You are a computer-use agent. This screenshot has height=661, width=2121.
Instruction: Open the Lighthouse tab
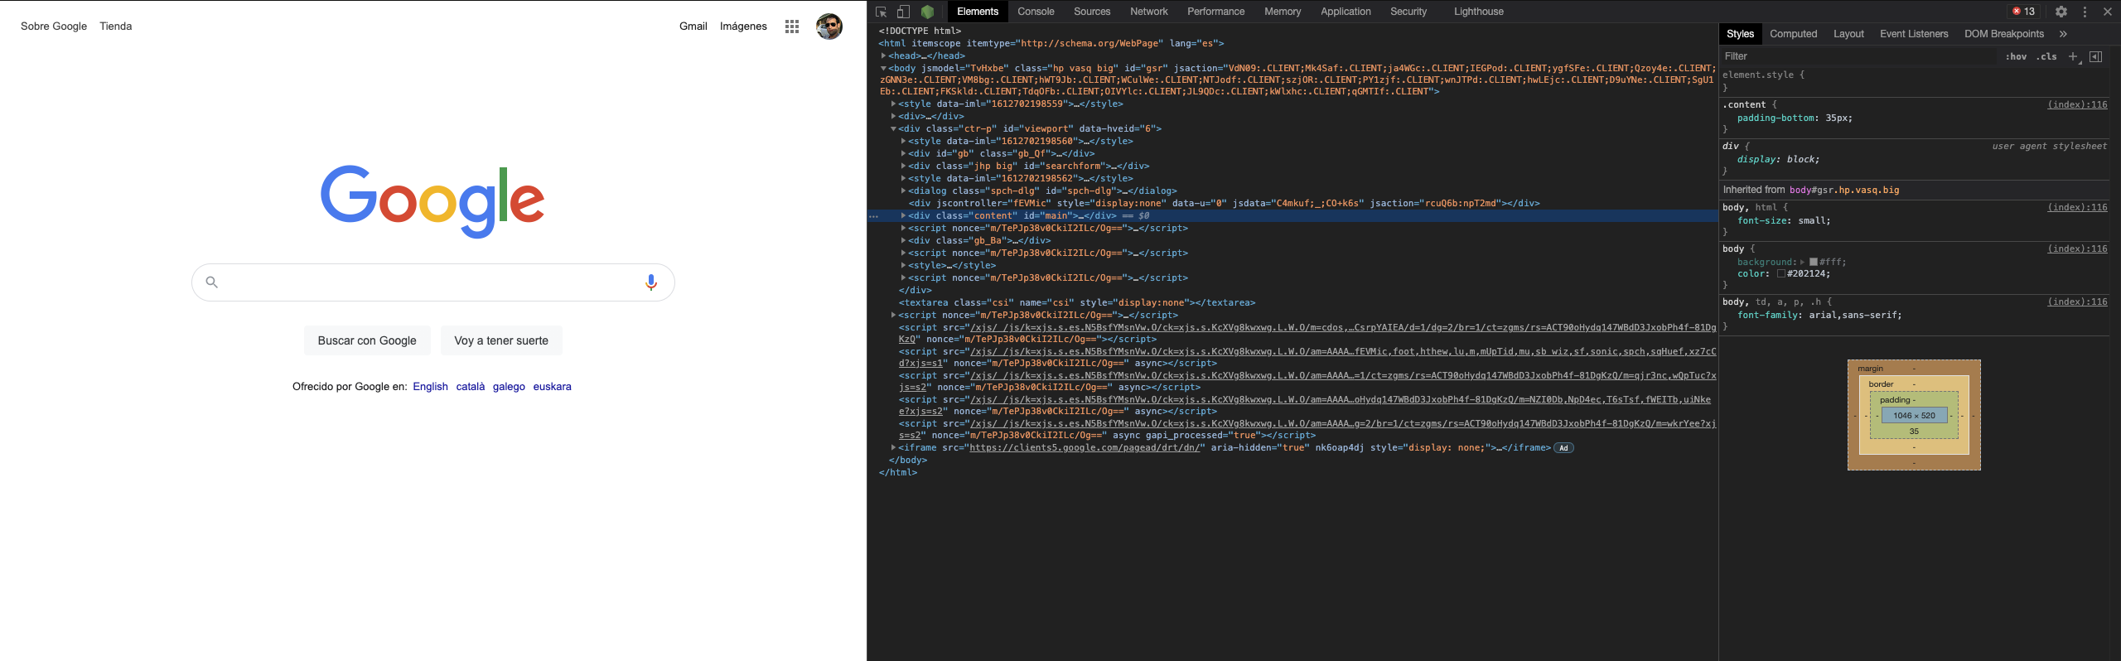coord(1479,12)
